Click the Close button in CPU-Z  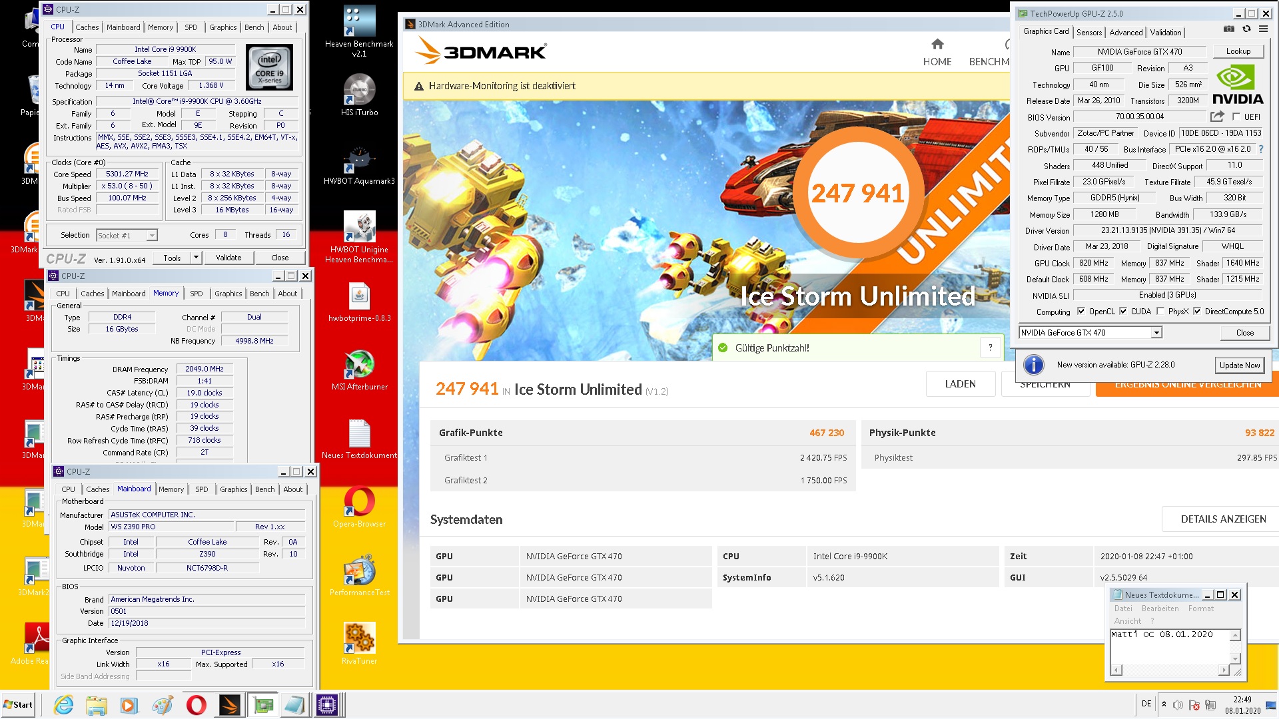pos(280,258)
